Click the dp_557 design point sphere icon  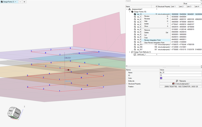[135, 50]
